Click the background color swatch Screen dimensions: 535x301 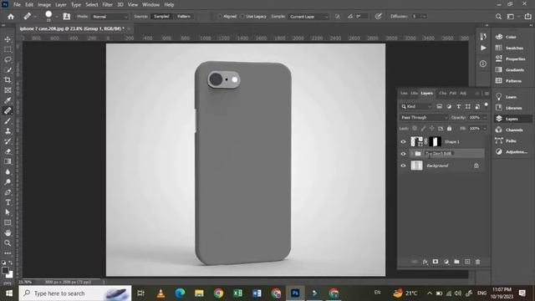pos(11,275)
